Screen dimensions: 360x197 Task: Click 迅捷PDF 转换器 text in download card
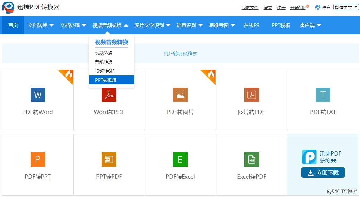pyautogui.click(x=330, y=157)
